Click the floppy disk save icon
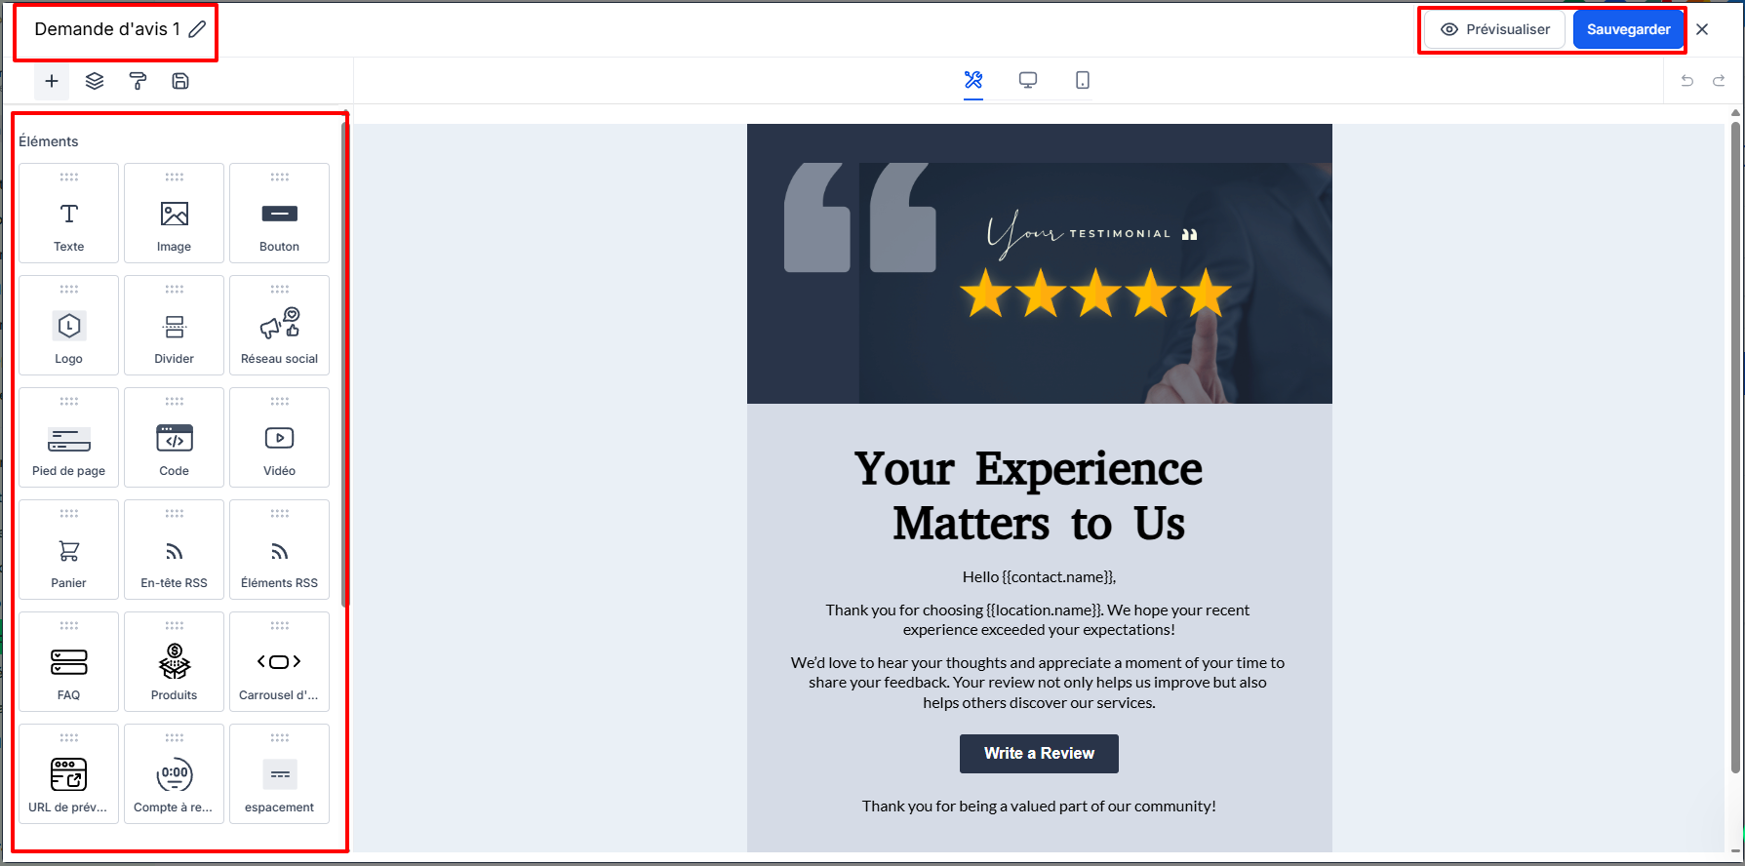Viewport: 1745px width, 866px height. click(180, 81)
